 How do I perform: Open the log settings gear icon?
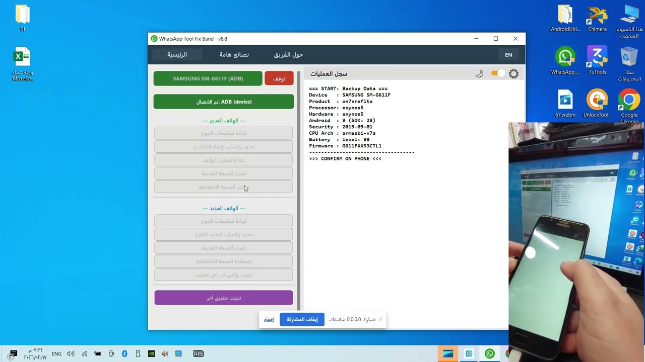tap(513, 74)
